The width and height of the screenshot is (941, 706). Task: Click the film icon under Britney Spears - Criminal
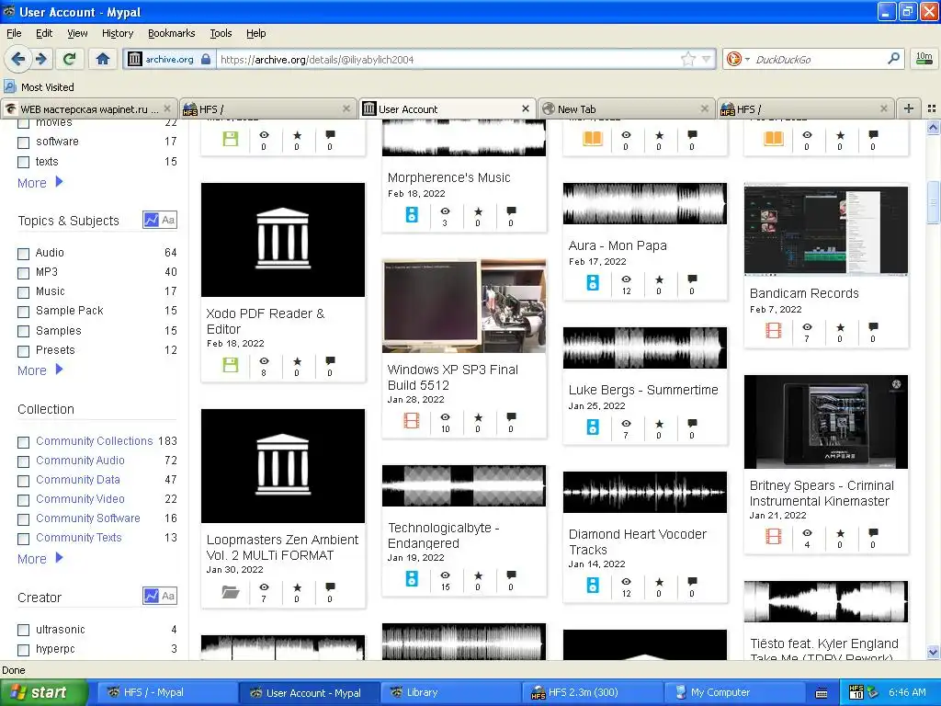[x=774, y=536]
